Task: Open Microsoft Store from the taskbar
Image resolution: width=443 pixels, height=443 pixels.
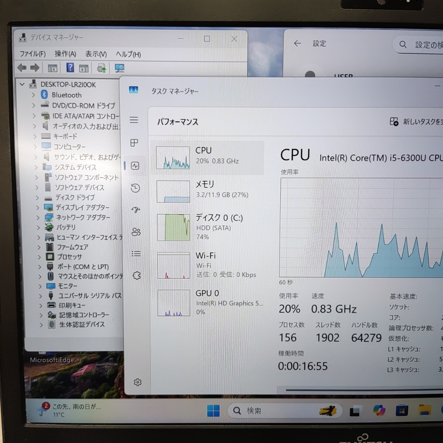Action: [x=402, y=411]
